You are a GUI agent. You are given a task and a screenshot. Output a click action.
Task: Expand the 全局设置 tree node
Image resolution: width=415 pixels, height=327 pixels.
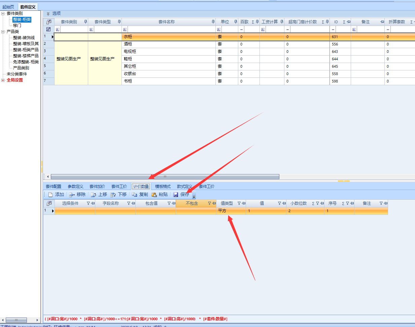coord(3,80)
